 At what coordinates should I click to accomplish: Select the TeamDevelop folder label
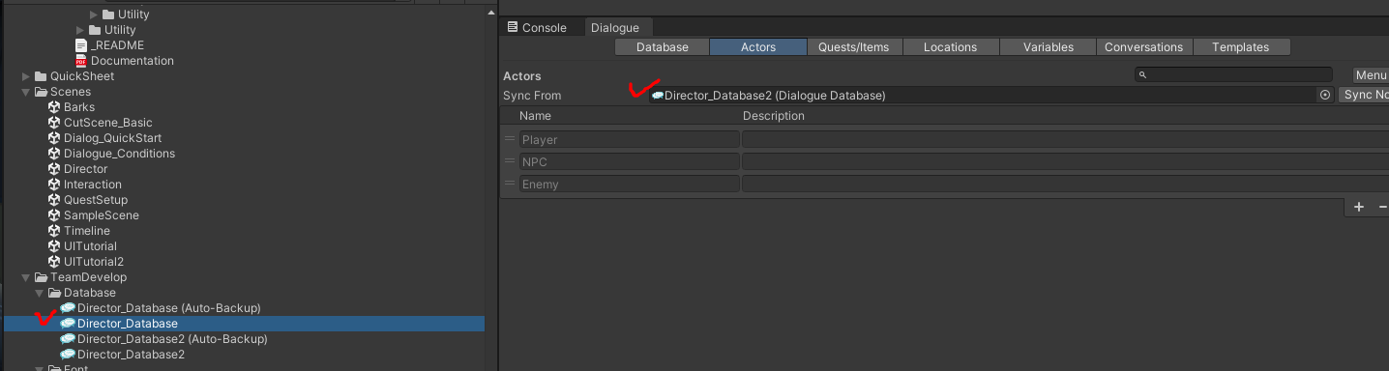[88, 277]
